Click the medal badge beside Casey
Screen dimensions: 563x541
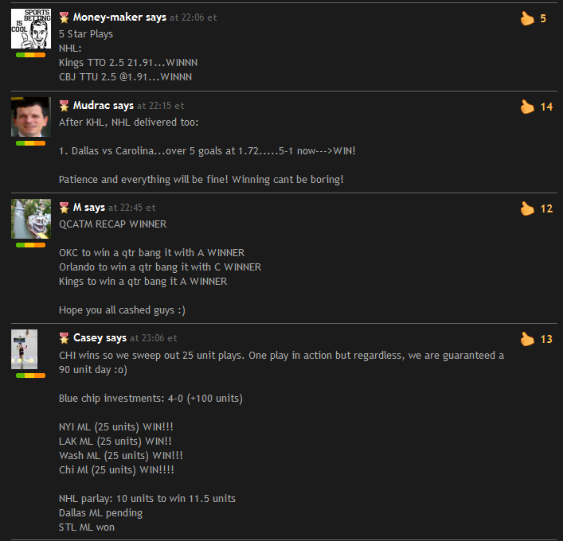(x=65, y=338)
